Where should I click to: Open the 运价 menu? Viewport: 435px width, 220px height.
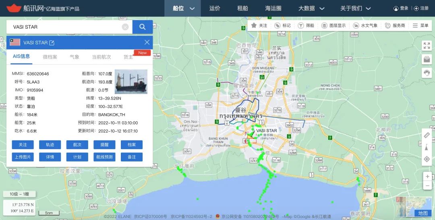(x=215, y=8)
